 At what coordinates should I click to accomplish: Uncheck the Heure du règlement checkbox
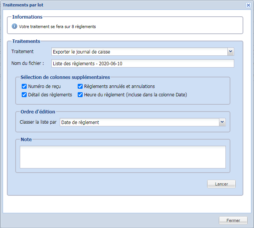pyautogui.click(x=80, y=95)
